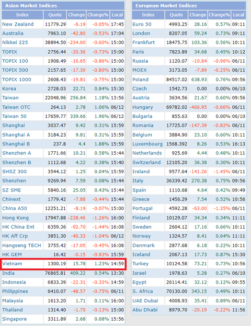Open the Singapore index link
The height and width of the screenshot is (326, 251).
(14, 319)
